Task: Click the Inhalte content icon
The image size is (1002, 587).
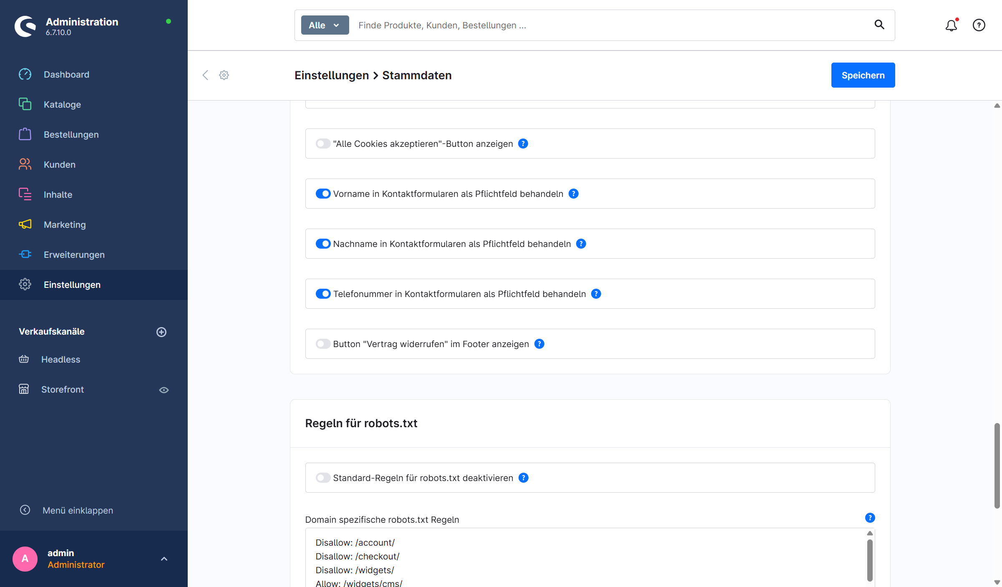Action: (25, 194)
